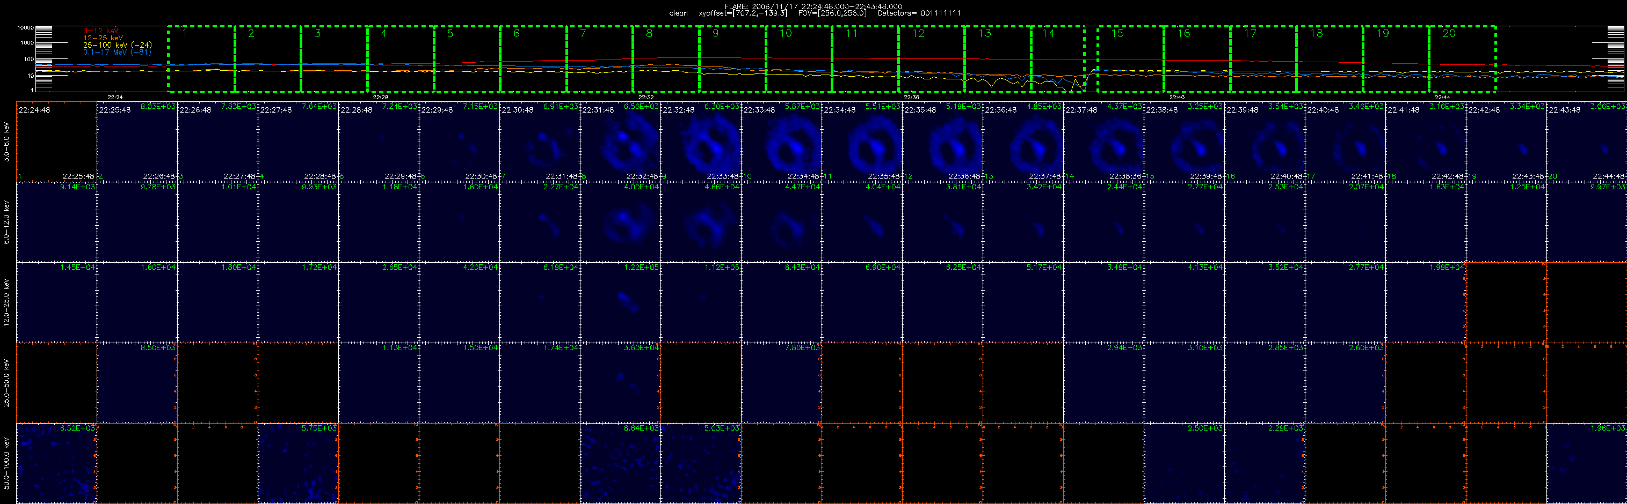Screen dimensions: 1627x504
Task: View 50.0-100.0 keV image labeled 2.50E+03
Action: (x=1184, y=463)
